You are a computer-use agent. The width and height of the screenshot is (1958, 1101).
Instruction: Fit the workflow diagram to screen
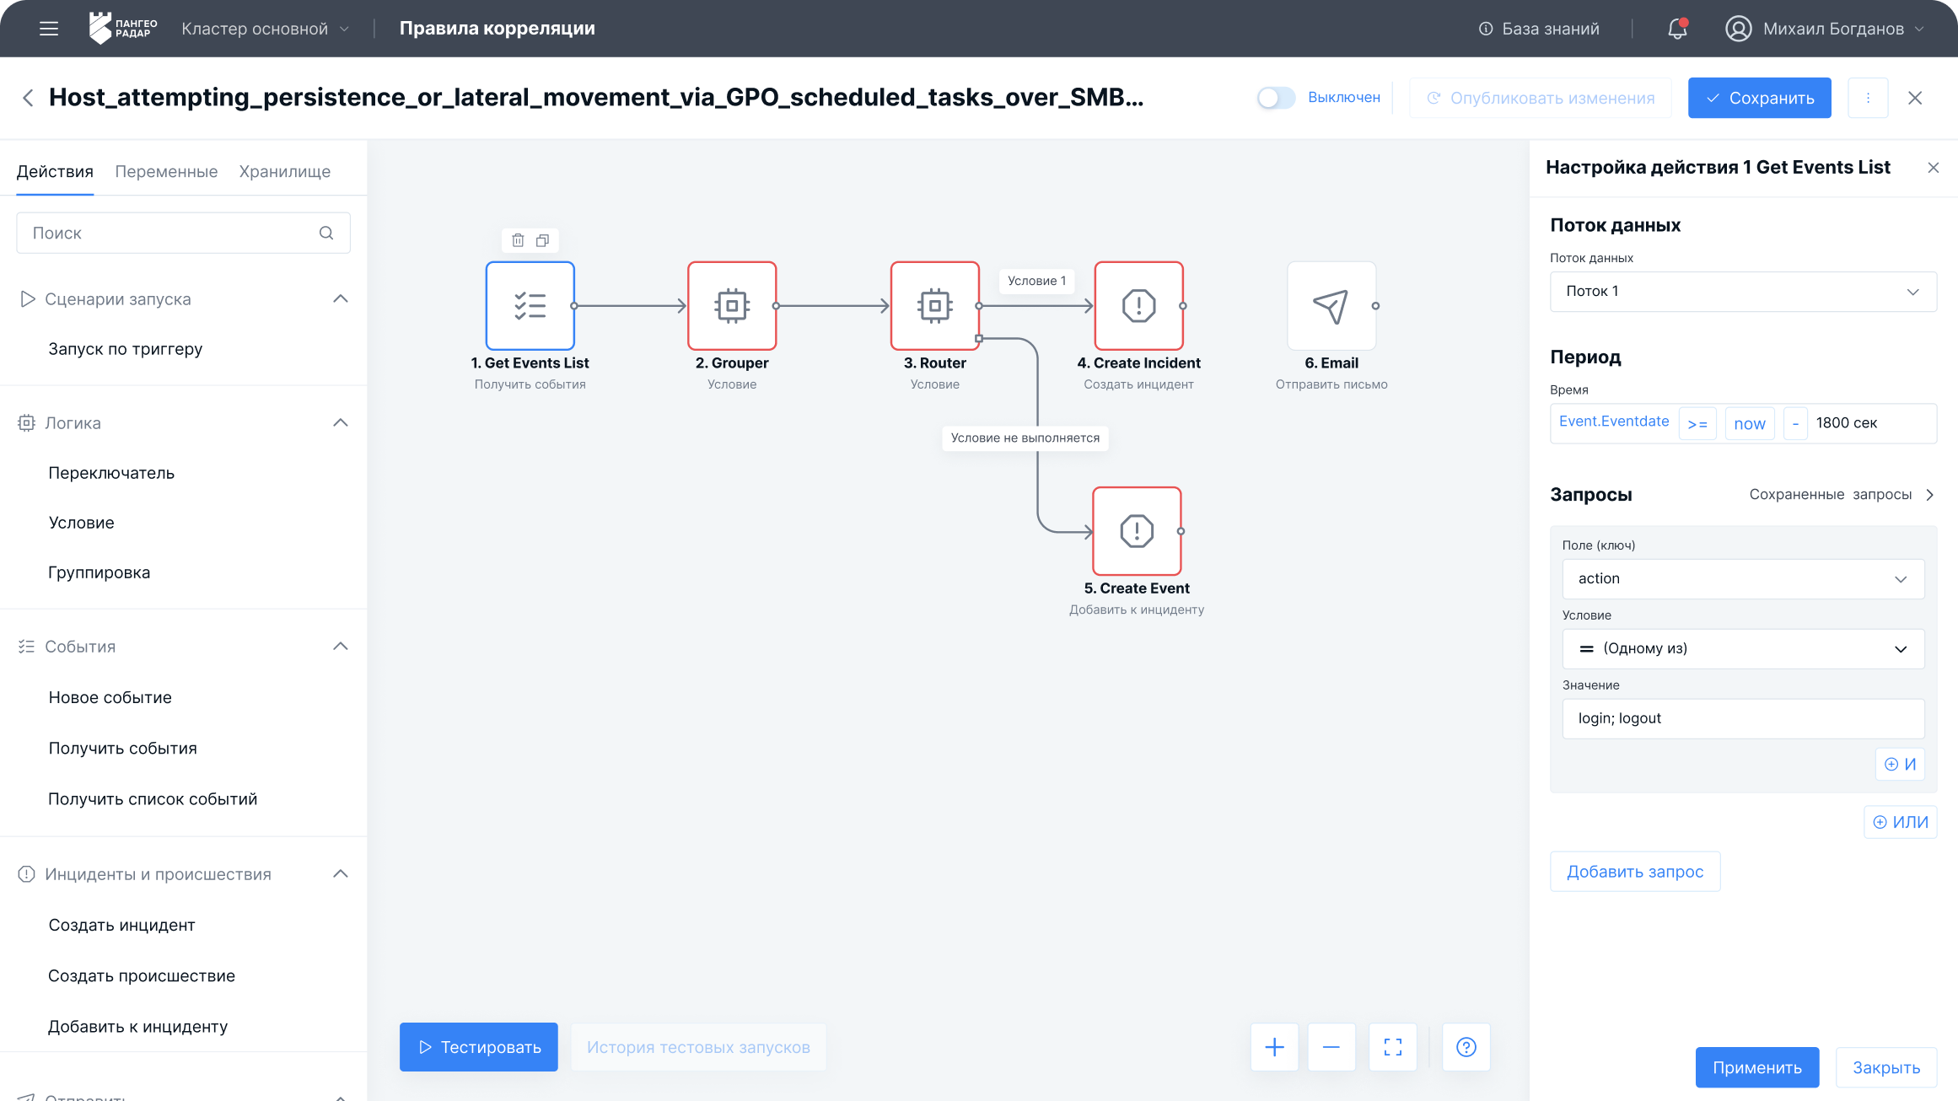[x=1393, y=1046]
